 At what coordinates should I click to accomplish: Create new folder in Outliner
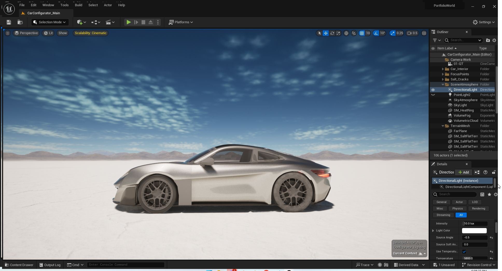(x=488, y=40)
